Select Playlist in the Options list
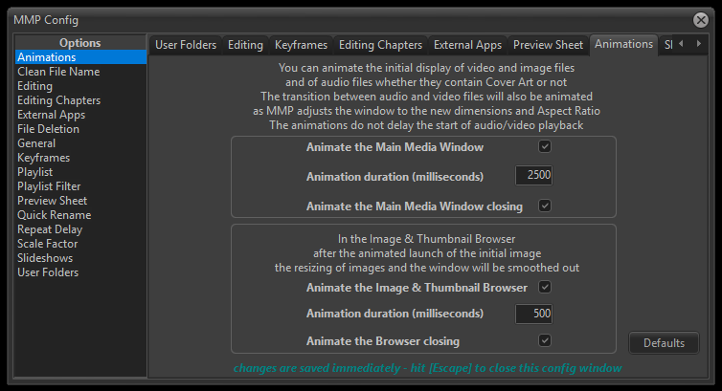 point(80,172)
